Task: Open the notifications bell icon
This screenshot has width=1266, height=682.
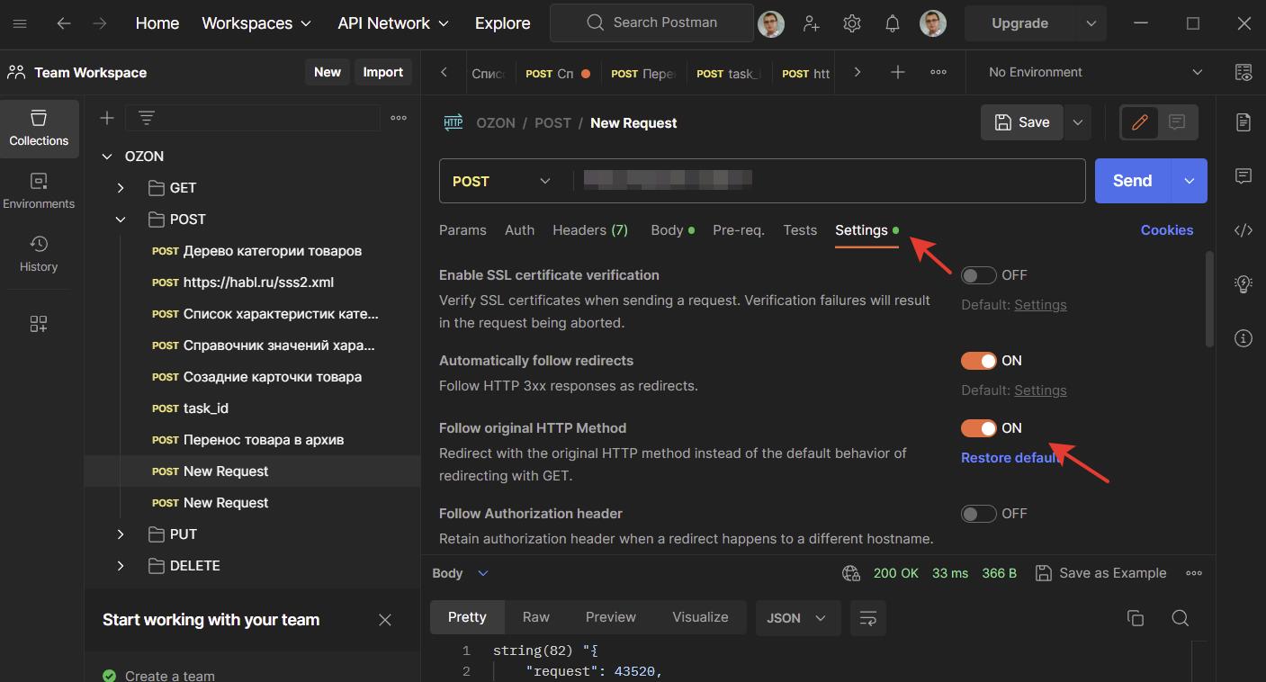Action: pos(892,23)
